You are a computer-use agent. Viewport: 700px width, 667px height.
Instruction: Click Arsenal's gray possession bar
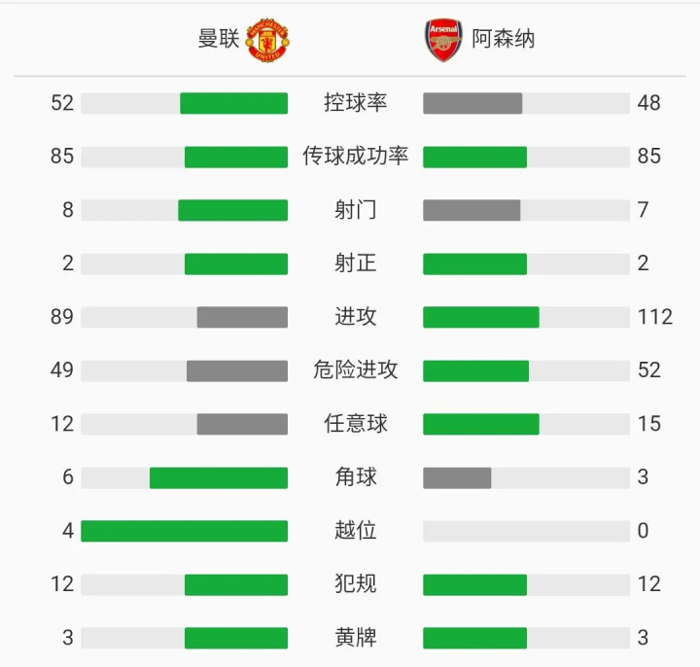[x=472, y=103]
